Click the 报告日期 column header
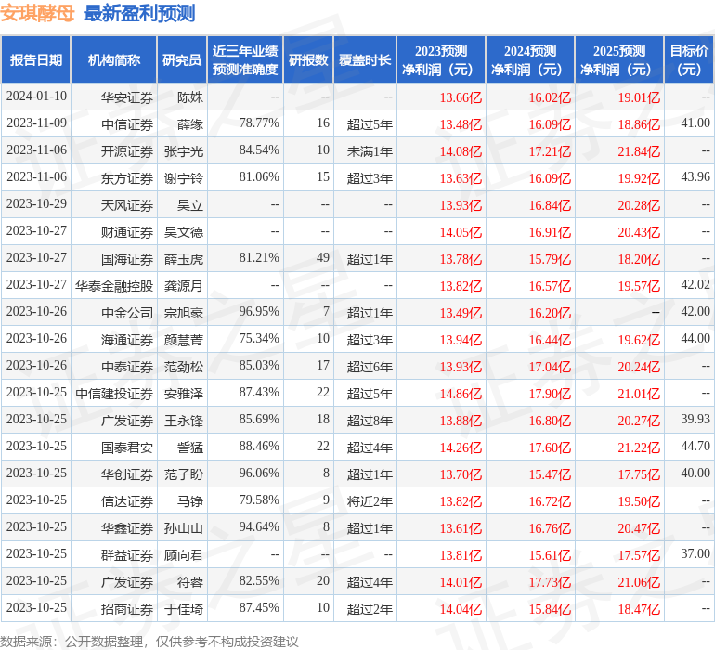715x650 pixels. point(35,60)
